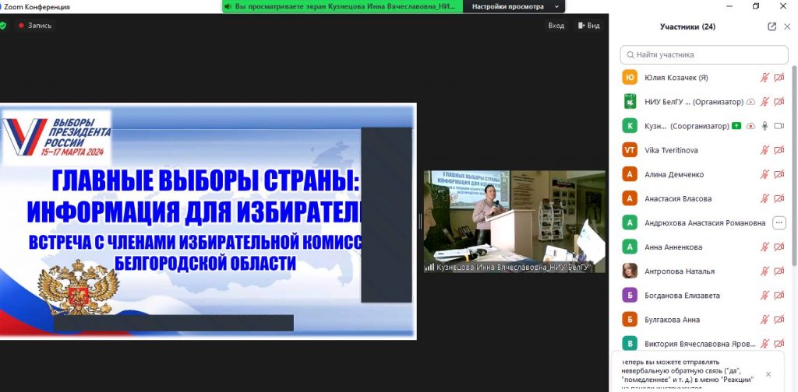Open the more options button for Андрюхова Анастасия Романовна
This screenshot has height=392, width=798.
pyautogui.click(x=779, y=223)
